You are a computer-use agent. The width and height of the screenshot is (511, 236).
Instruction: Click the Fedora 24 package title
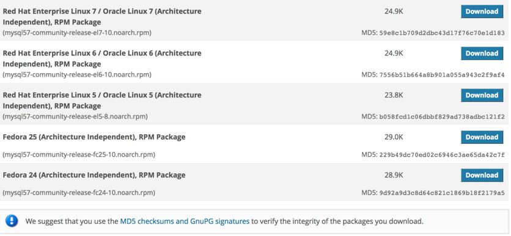tap(94, 175)
